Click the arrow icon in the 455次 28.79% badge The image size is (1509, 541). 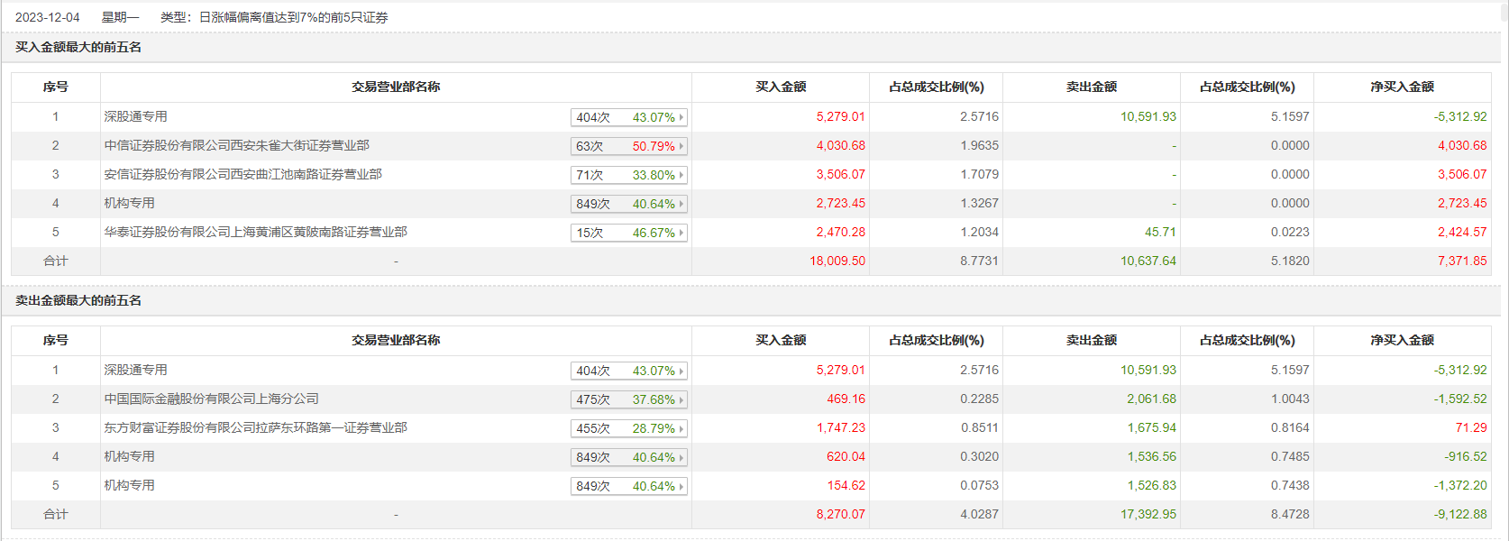(x=681, y=428)
